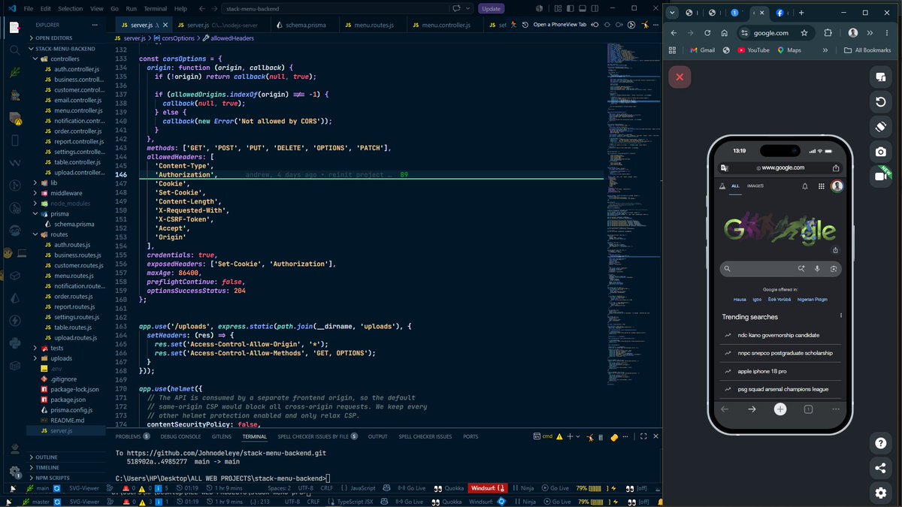902x507 pixels.
Task: Open order.routes.js in the explorer
Action: click(74, 296)
